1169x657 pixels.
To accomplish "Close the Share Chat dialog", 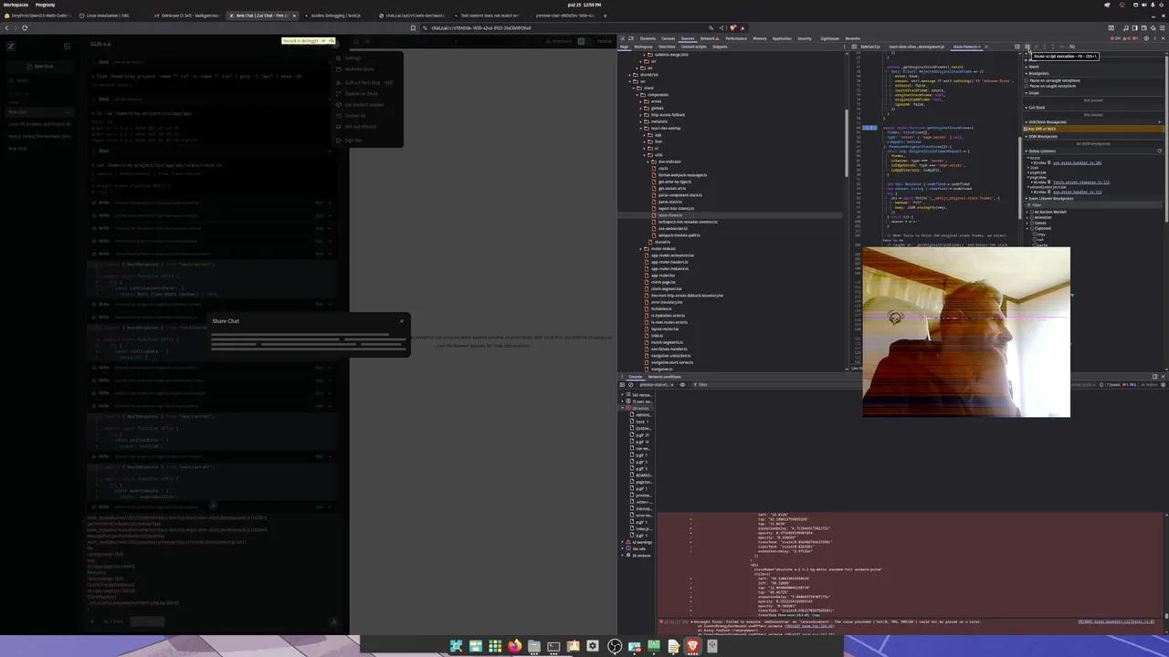I will click(401, 320).
